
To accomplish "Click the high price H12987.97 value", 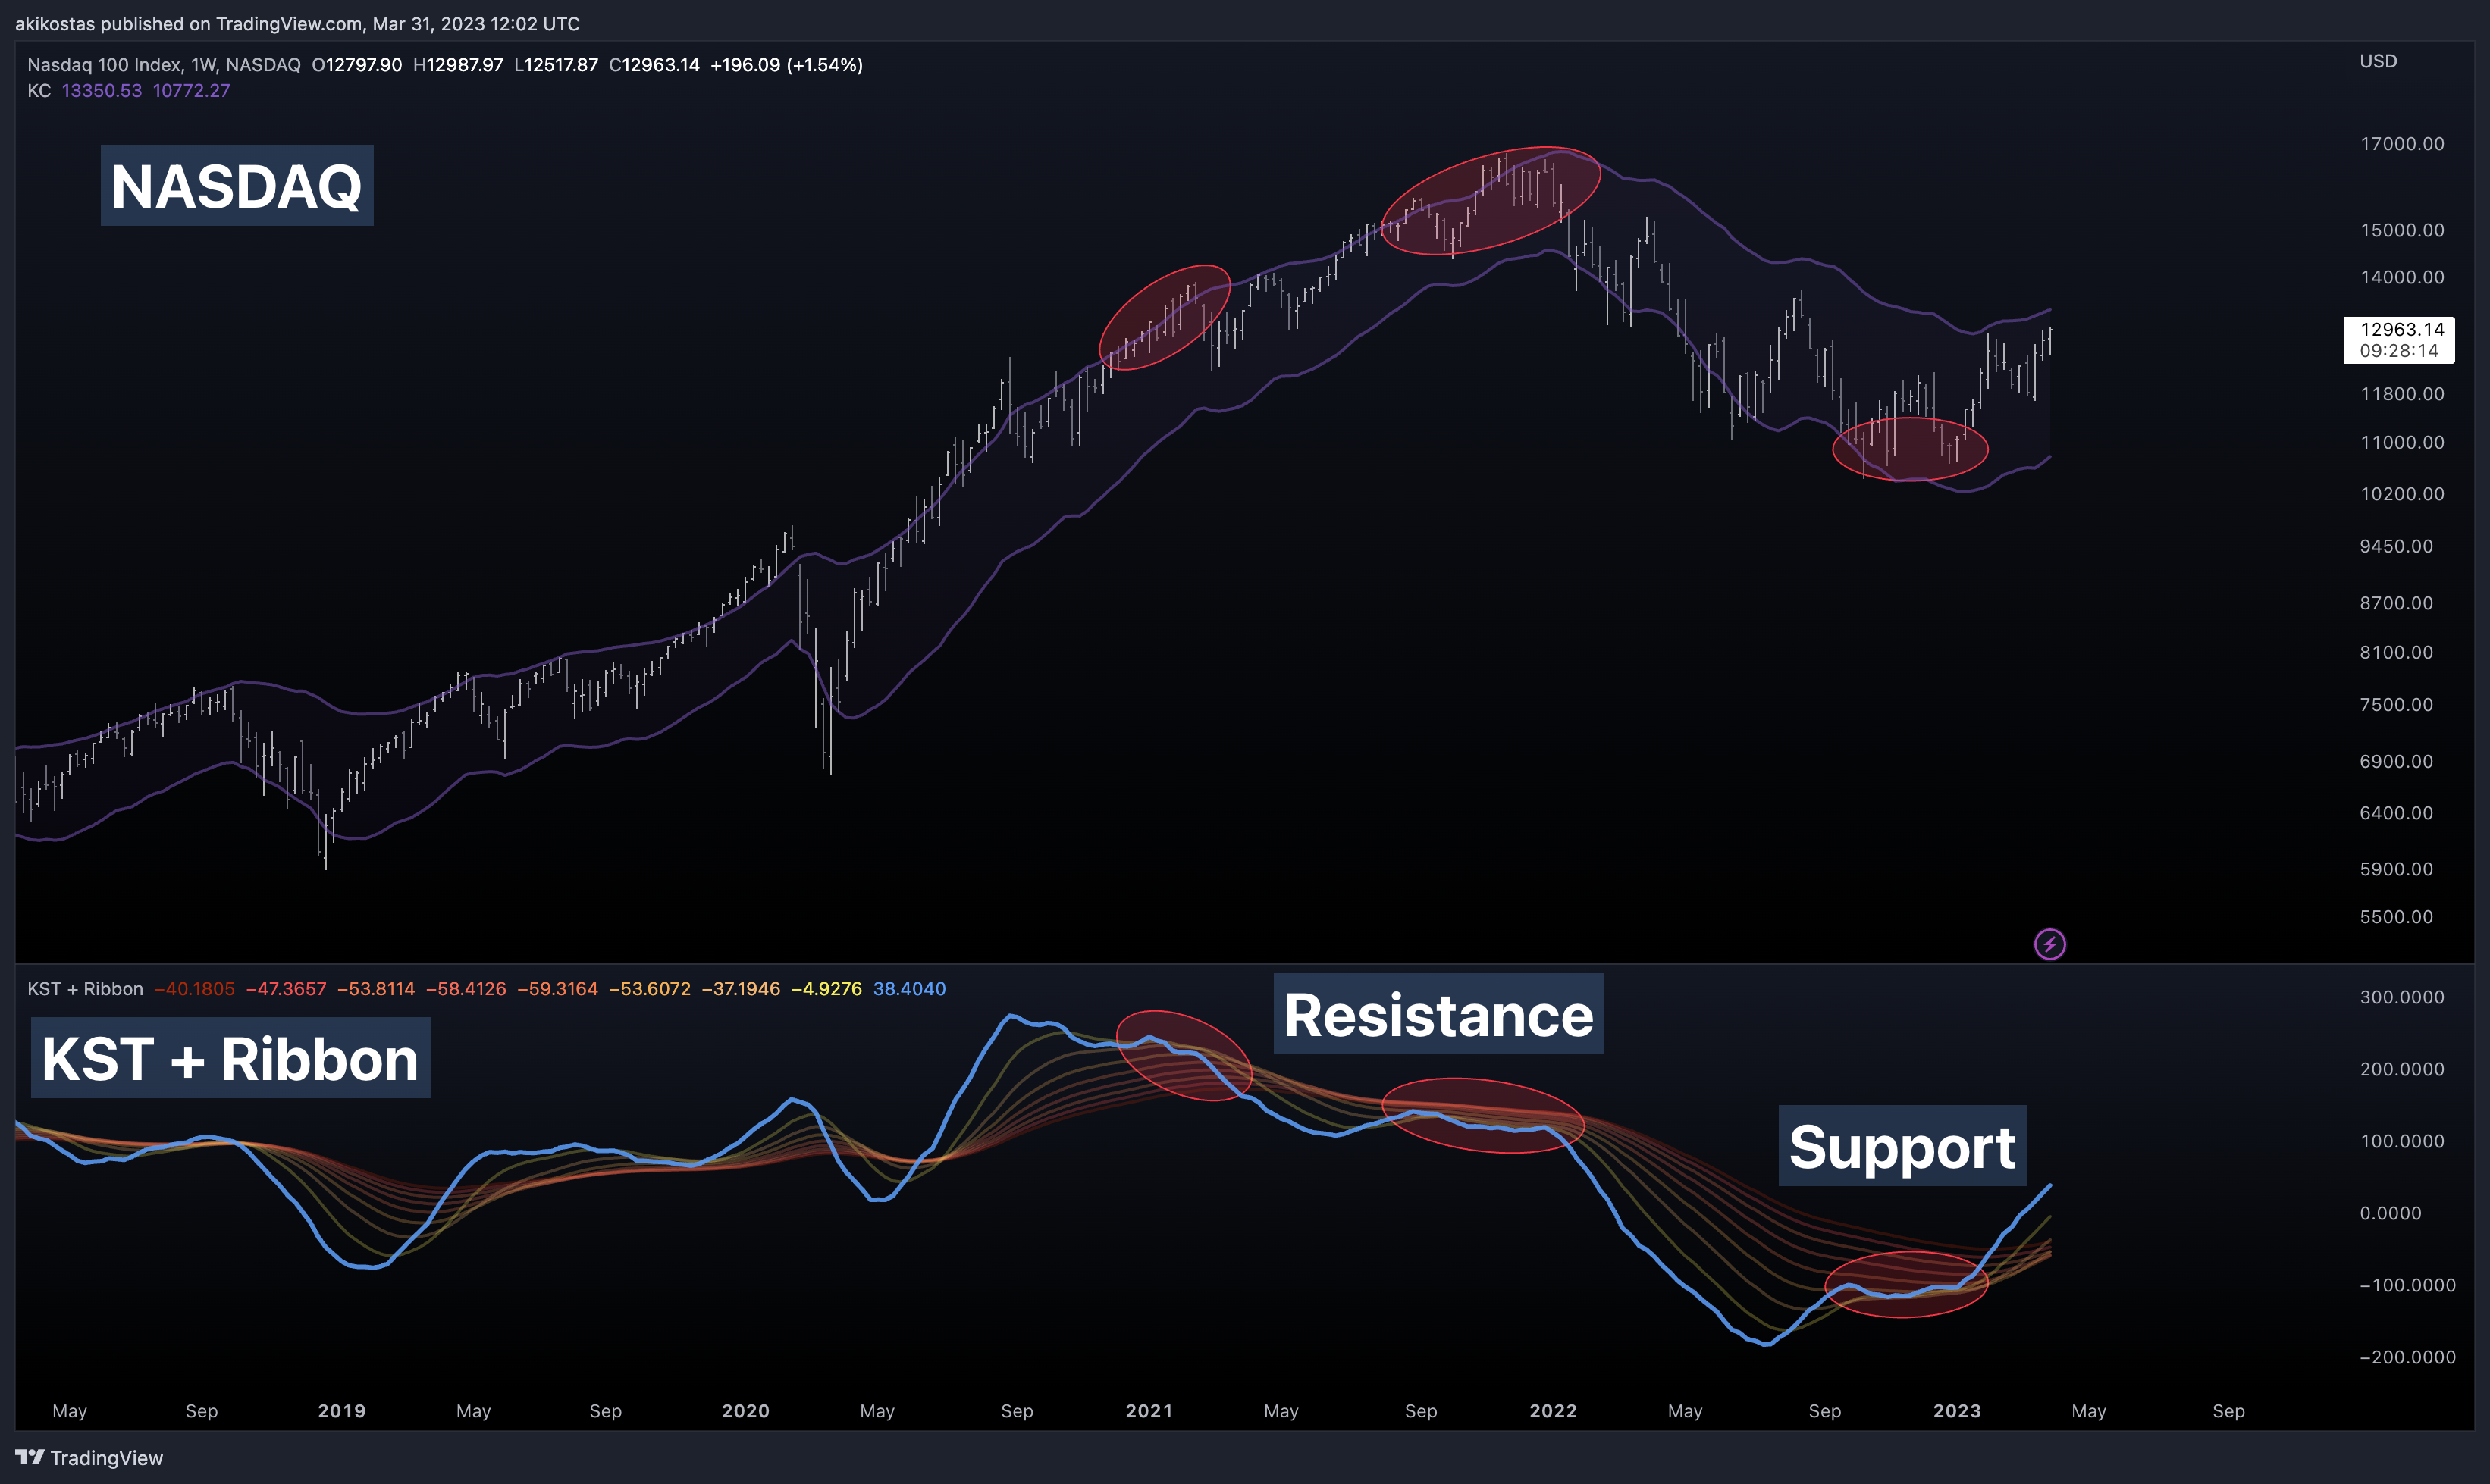I will [458, 65].
